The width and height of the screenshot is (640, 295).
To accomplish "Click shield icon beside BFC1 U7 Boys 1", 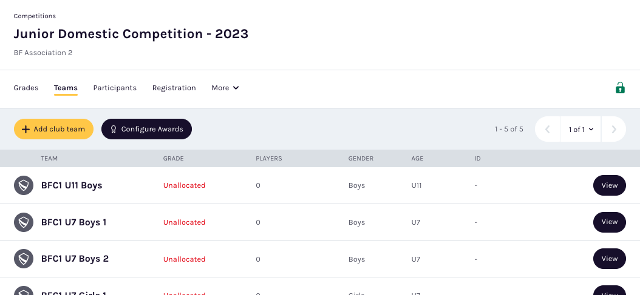I will (x=23, y=222).
